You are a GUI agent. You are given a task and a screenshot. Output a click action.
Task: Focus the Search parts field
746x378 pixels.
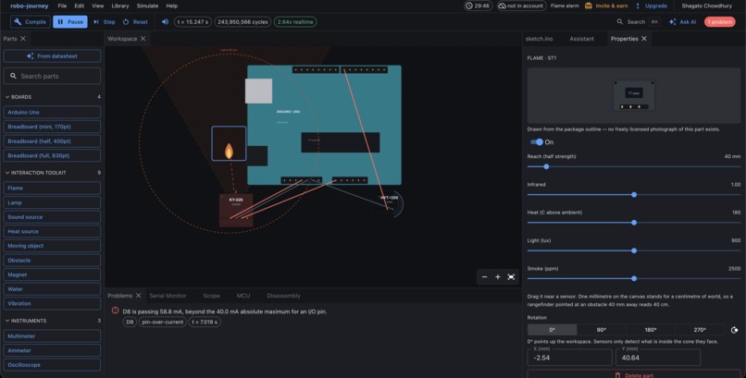coord(52,76)
